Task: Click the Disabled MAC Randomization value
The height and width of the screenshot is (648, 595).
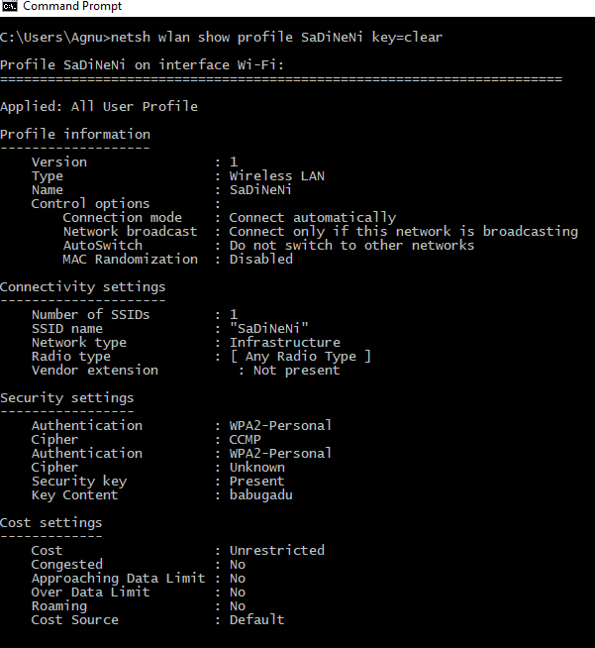Action: [x=260, y=259]
